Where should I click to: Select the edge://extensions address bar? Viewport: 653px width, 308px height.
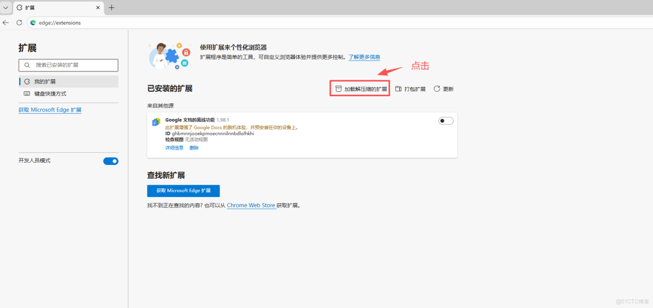pyautogui.click(x=339, y=23)
